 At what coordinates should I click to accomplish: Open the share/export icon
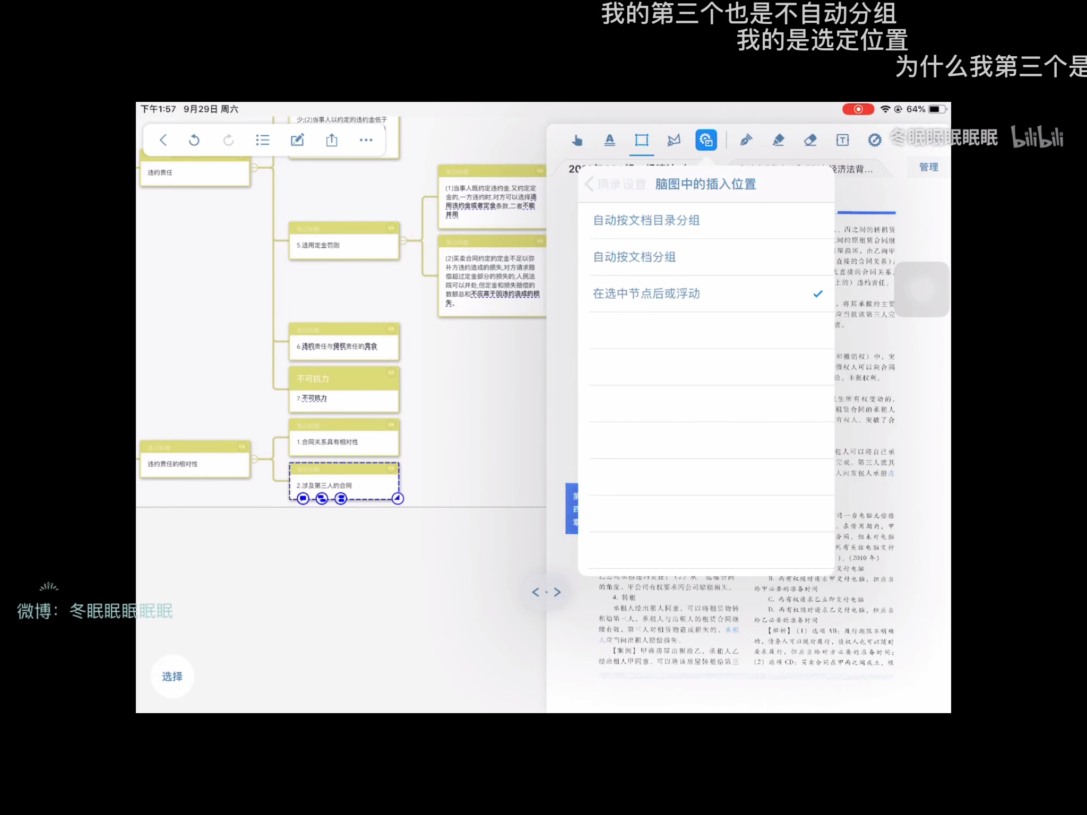point(332,140)
